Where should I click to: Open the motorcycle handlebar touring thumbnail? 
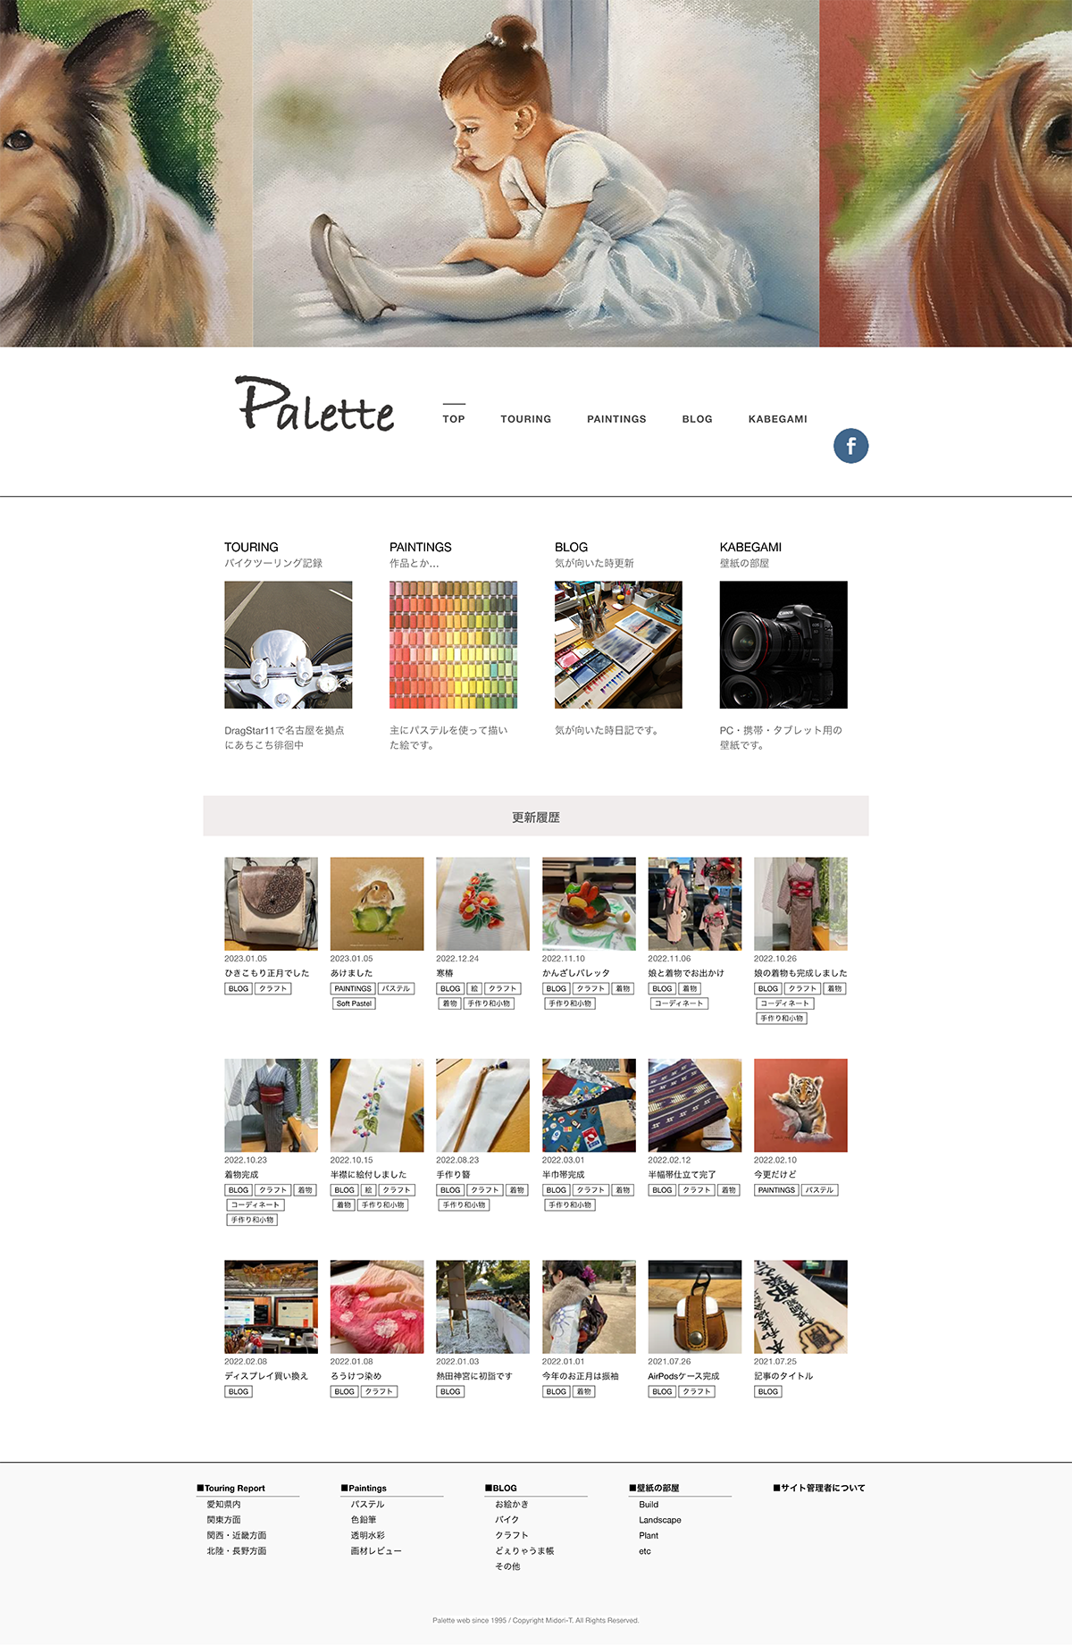[289, 645]
